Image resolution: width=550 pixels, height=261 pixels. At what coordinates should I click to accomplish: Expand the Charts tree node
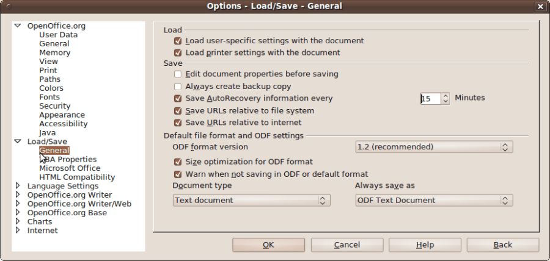coord(18,222)
